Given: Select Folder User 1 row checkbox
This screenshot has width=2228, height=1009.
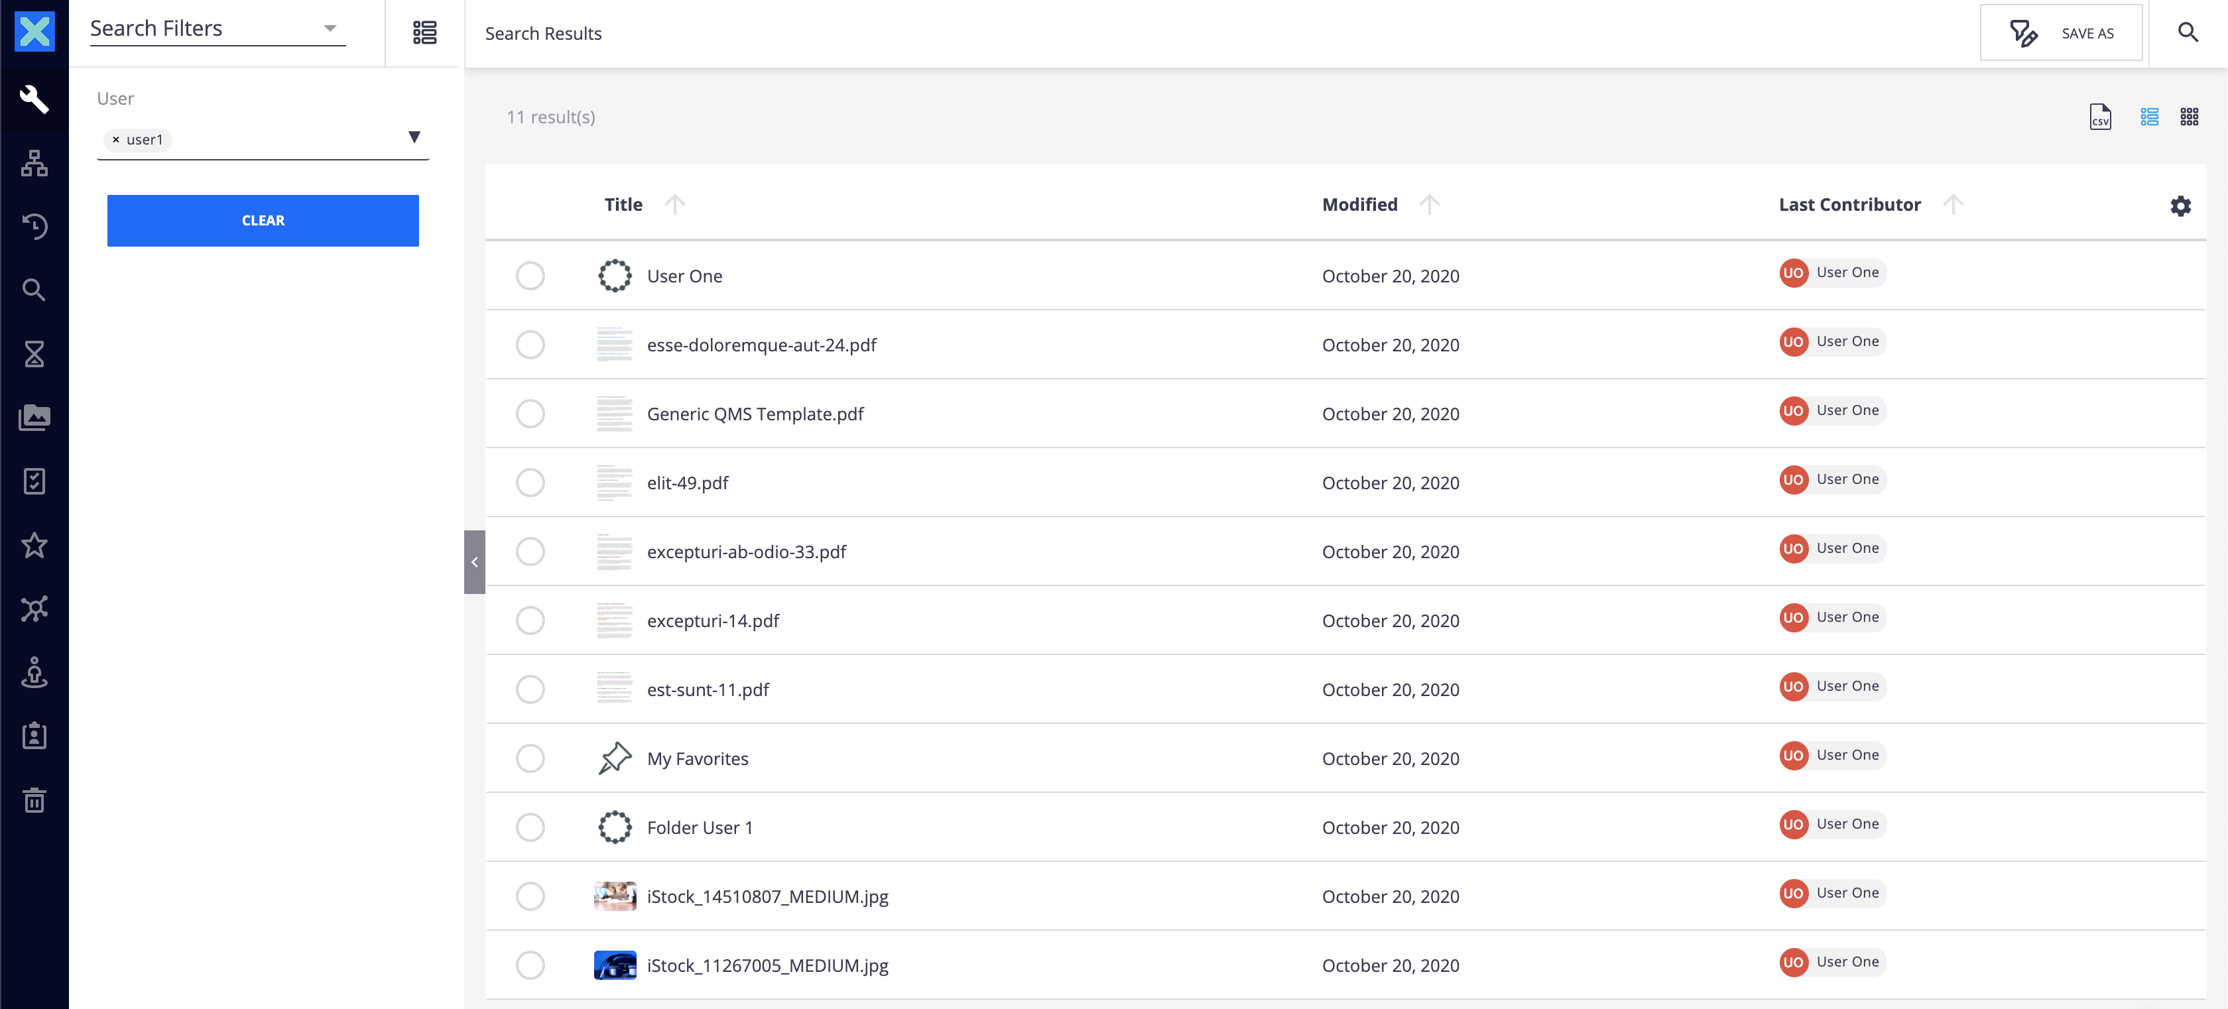Looking at the screenshot, I should (x=530, y=827).
